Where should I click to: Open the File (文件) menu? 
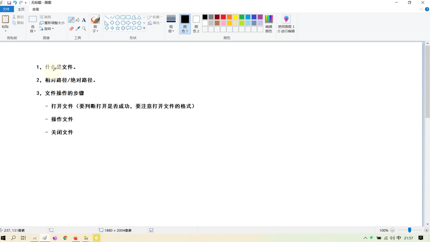click(6, 9)
